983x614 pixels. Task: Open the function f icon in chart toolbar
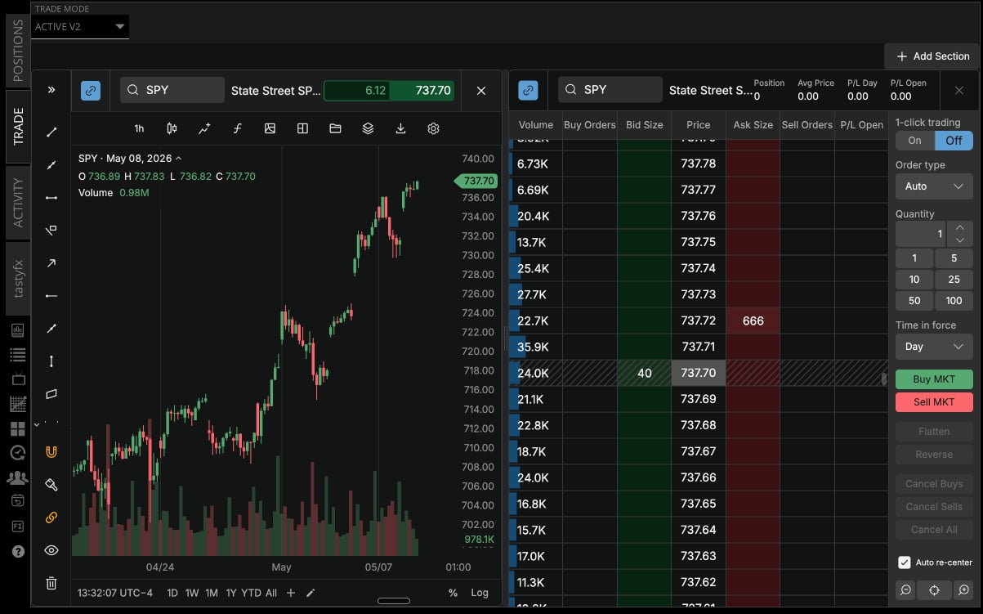click(237, 128)
